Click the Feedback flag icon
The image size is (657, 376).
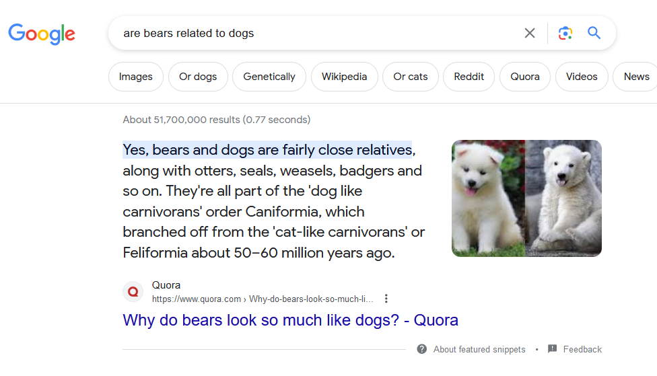[x=552, y=349]
